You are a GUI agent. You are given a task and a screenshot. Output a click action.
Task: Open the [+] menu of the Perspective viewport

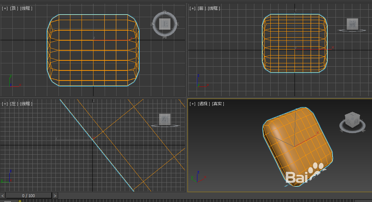coord(193,104)
